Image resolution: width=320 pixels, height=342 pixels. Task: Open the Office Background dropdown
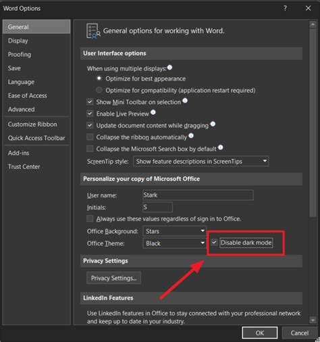[174, 231]
